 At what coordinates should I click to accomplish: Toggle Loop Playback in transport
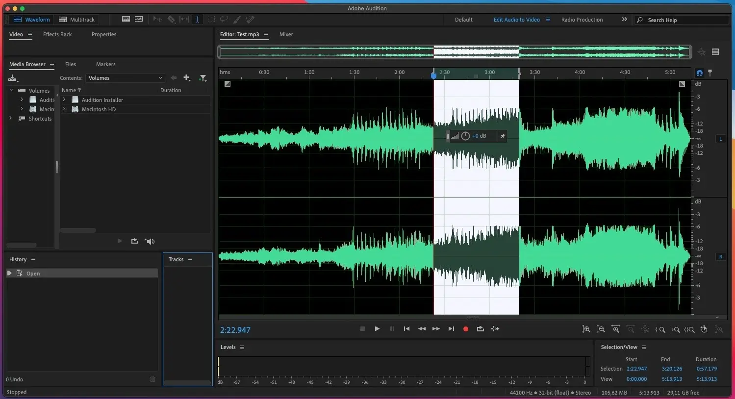coord(481,329)
